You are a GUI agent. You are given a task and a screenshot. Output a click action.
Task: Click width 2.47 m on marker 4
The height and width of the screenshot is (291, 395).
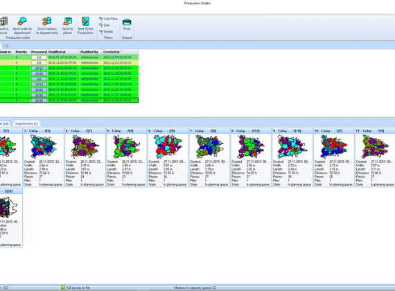coord(85,166)
